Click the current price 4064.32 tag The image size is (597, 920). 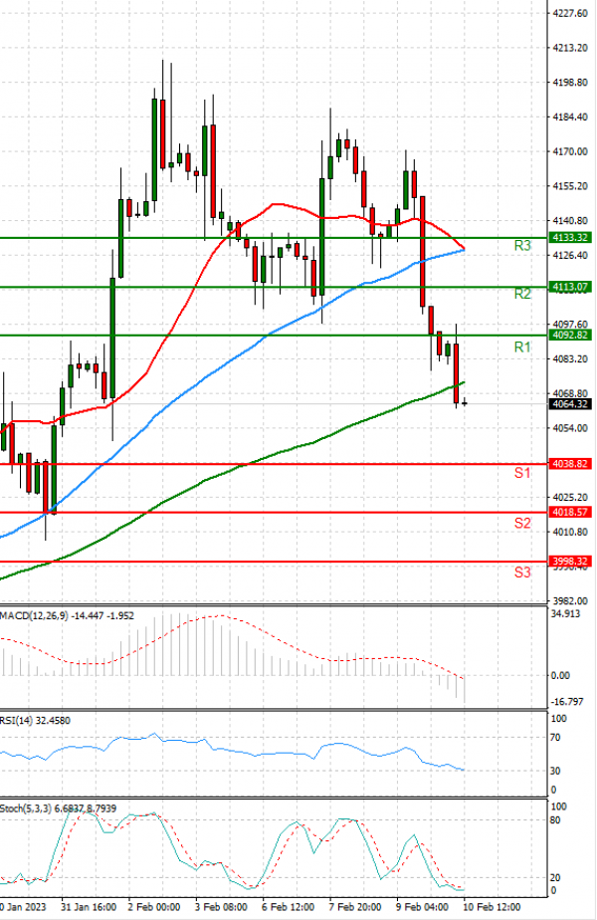[x=570, y=403]
